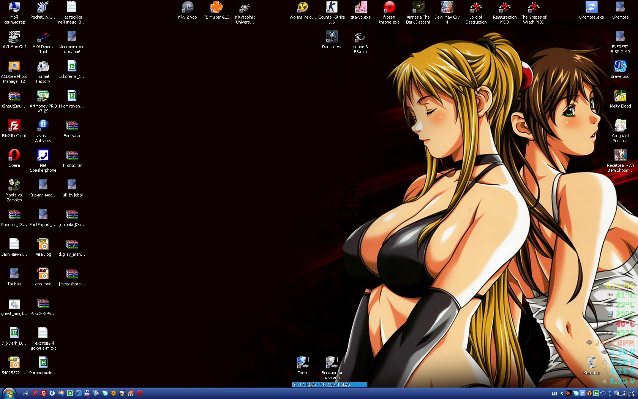Launch герои 3 58.exe
Image resolution: width=638 pixels, height=399 pixels.
(360, 42)
